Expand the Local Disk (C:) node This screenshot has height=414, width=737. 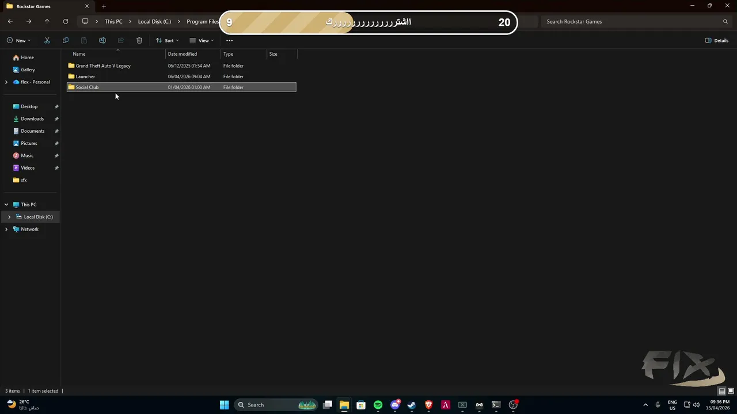tap(9, 217)
